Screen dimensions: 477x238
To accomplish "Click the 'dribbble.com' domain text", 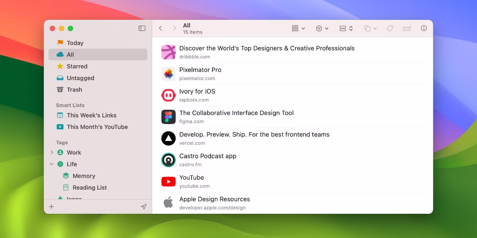I will [195, 57].
